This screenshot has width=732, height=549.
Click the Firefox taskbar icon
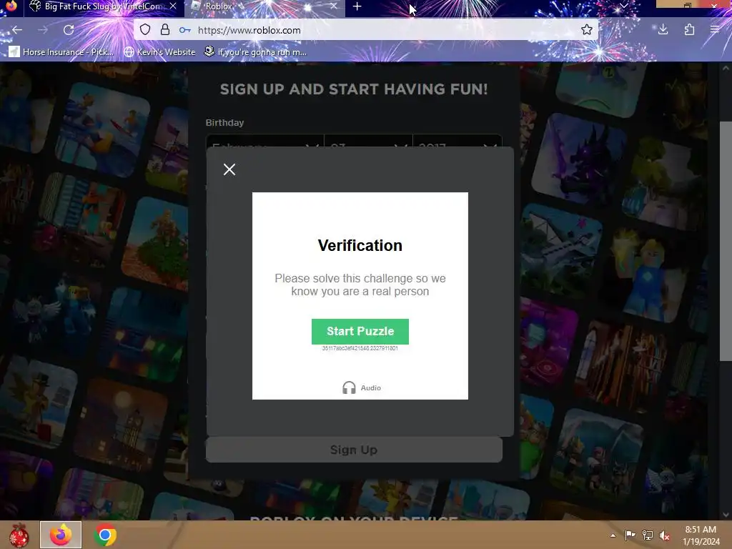pos(61,535)
